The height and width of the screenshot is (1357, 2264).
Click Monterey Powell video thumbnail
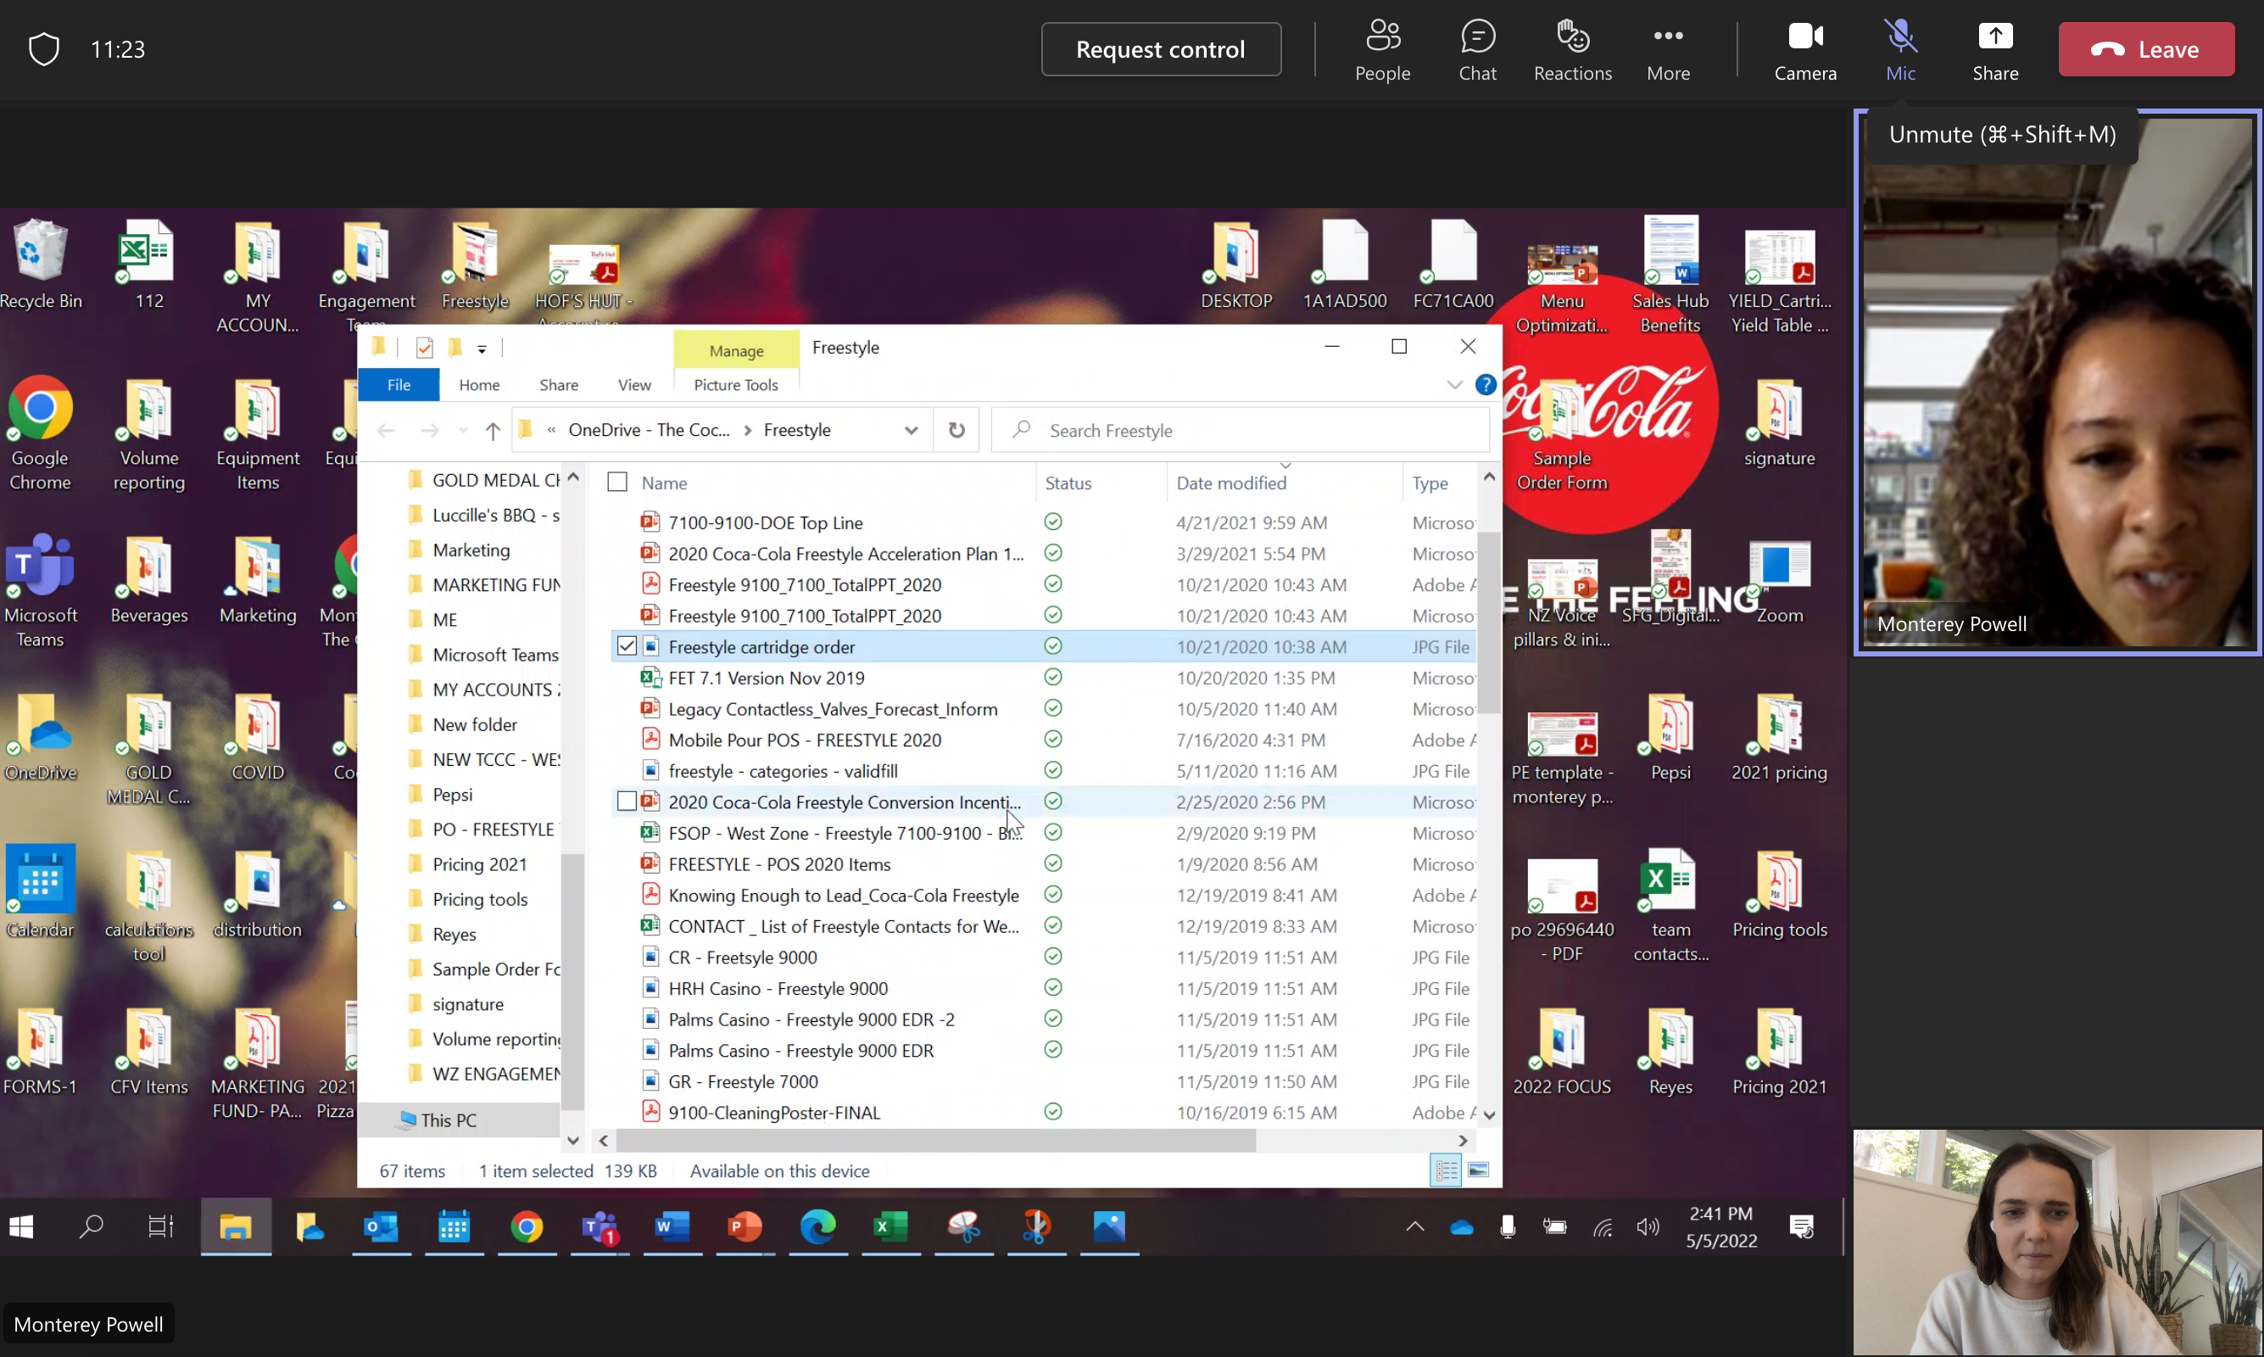click(2057, 382)
